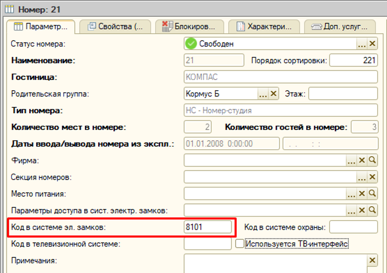Open the Доп. услуг... tab
The width and height of the screenshot is (387, 273).
[x=340, y=26]
